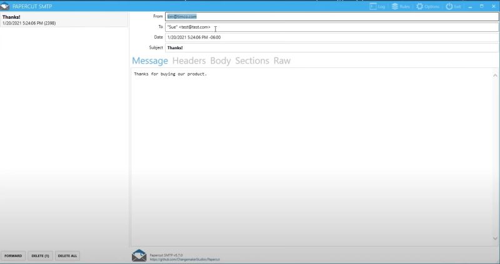The image size is (500, 264).
Task: Click the Exit power button
Action: click(453, 6)
